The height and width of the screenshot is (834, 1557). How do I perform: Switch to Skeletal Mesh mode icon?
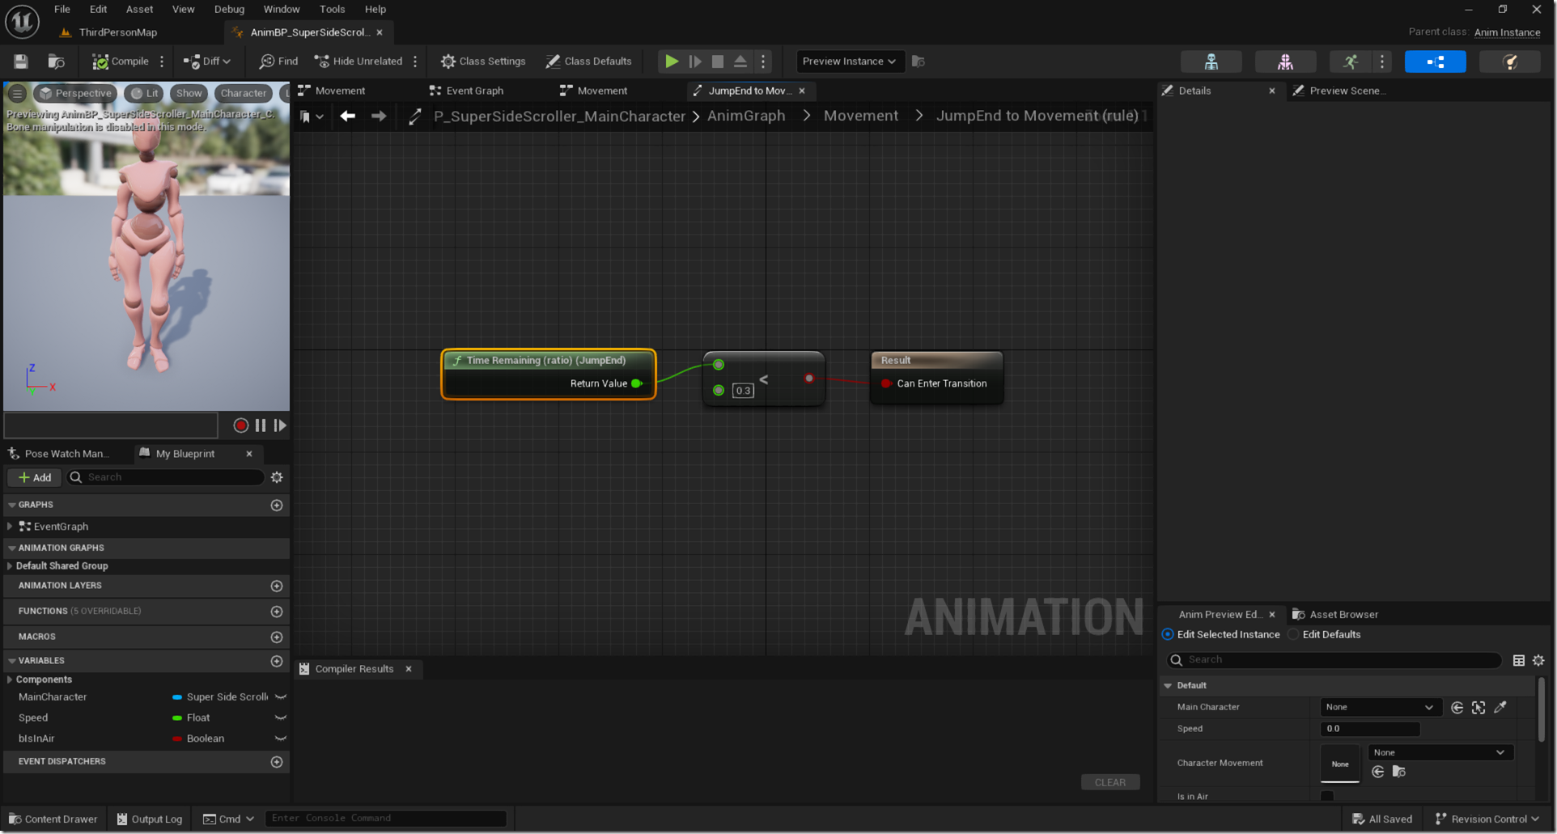[1285, 61]
